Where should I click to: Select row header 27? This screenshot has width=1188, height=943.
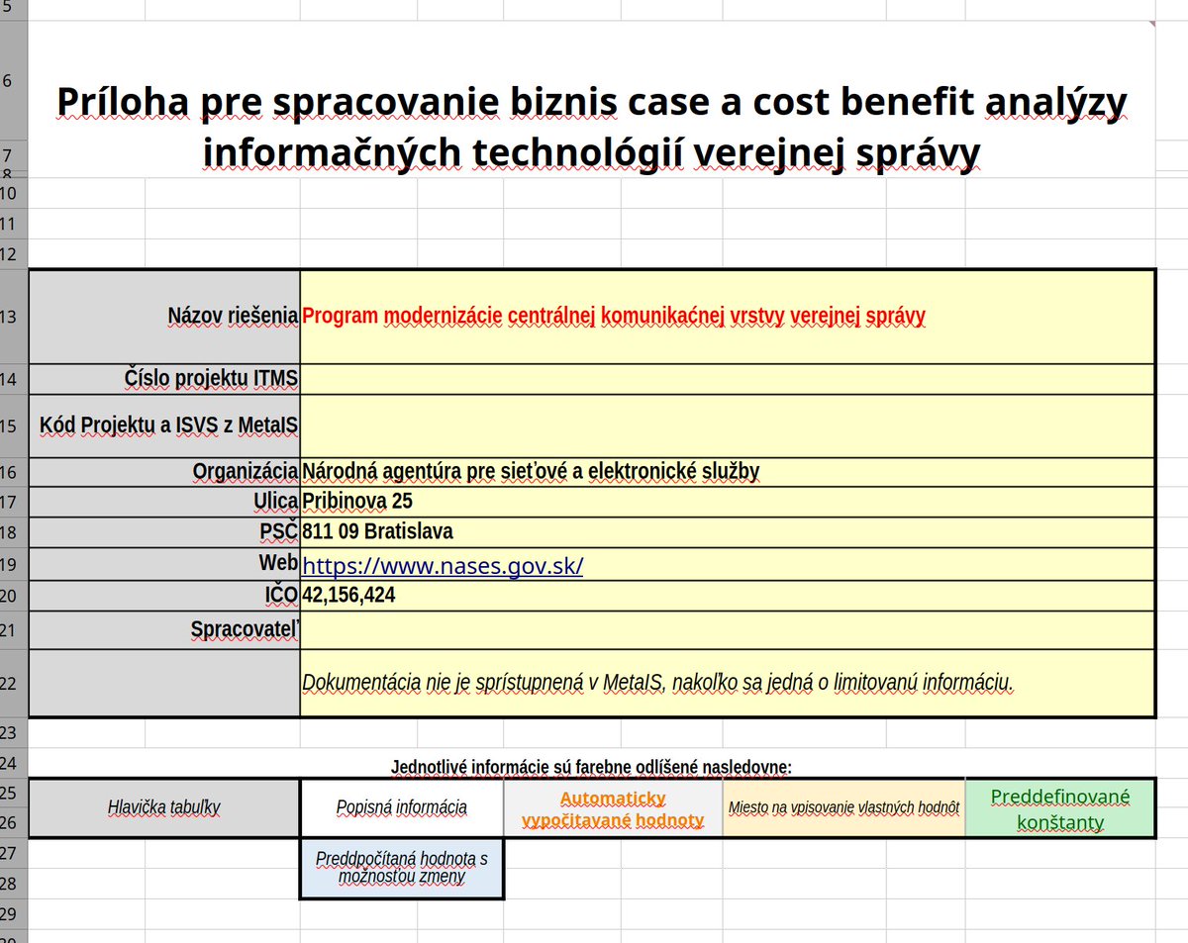pos(14,853)
